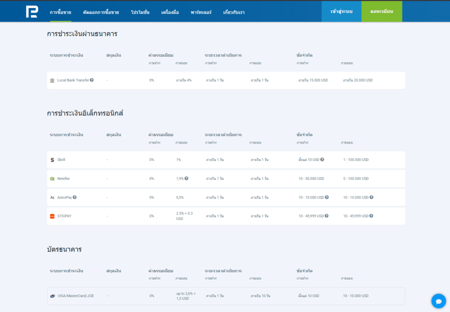450x312 pixels.
Task: Click the STICPAY logo icon
Action: (52, 216)
